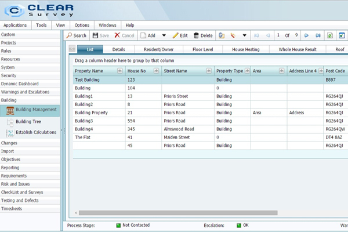Screen dimensions: 348x232
Task: Open the Applications menu
Action: pyautogui.click(x=15, y=25)
